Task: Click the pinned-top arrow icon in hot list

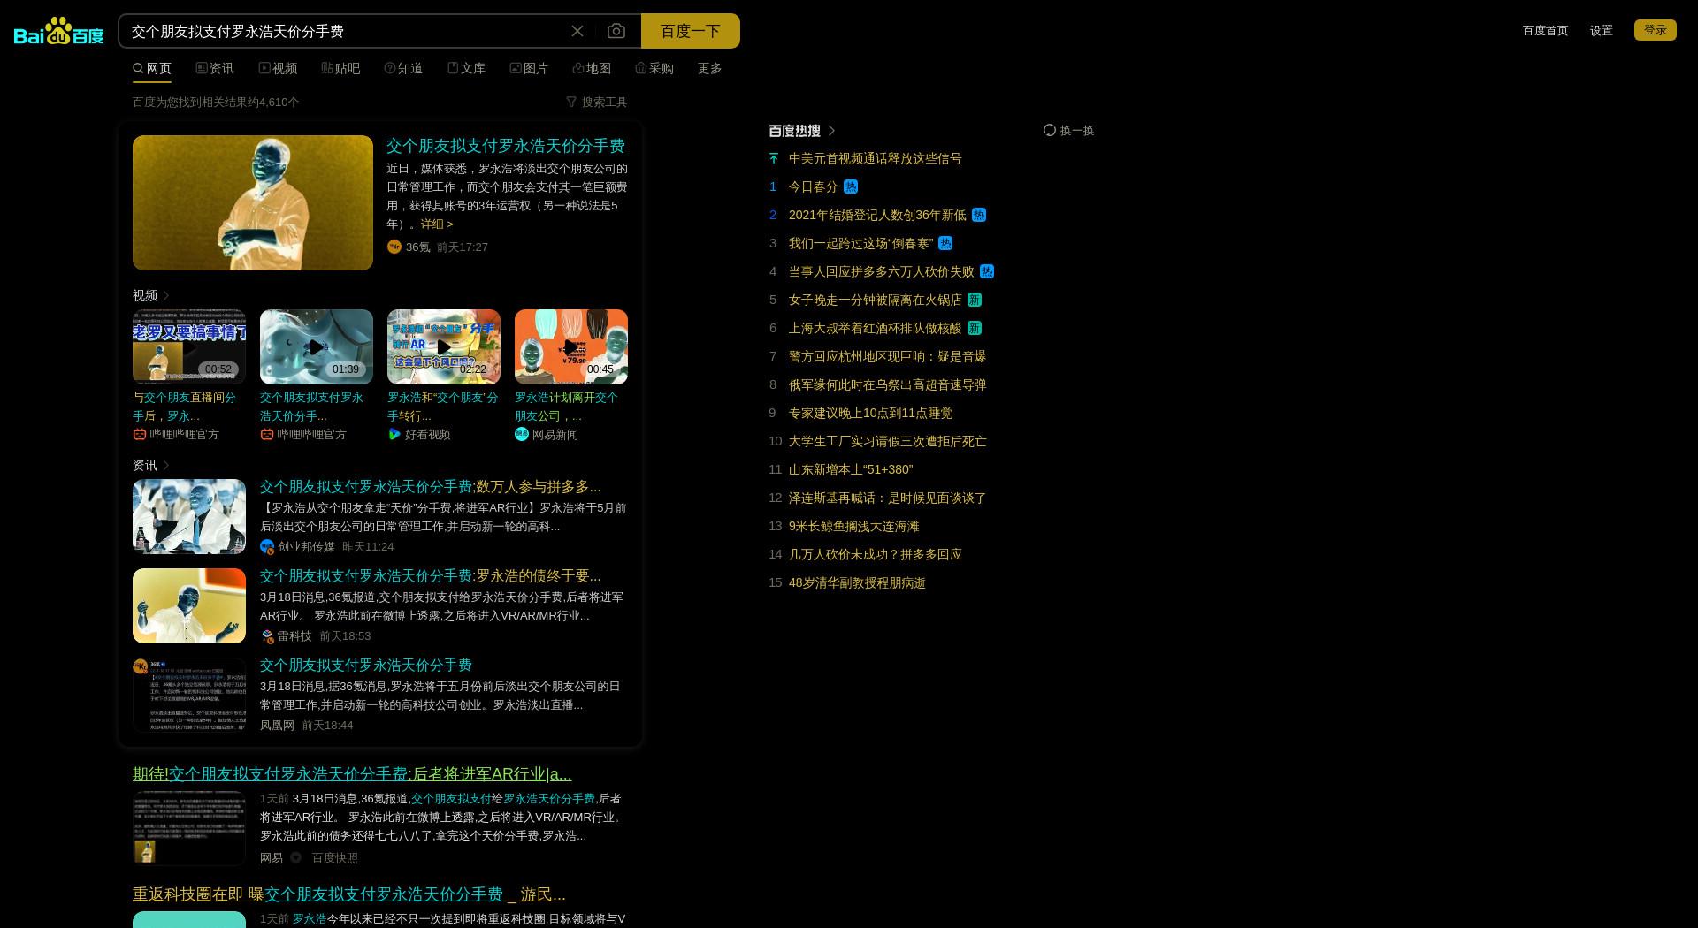Action: click(774, 158)
